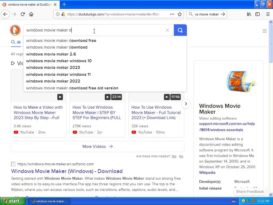
Task: Click the DuckDuckGo duck logo
Action: pos(15,30)
